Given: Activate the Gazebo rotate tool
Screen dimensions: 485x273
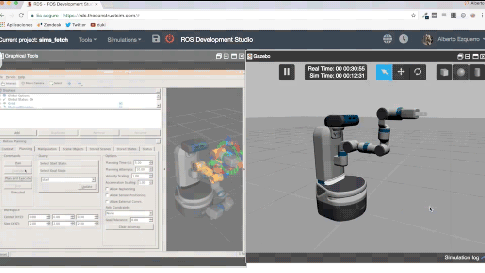Looking at the screenshot, I should pyautogui.click(x=418, y=72).
